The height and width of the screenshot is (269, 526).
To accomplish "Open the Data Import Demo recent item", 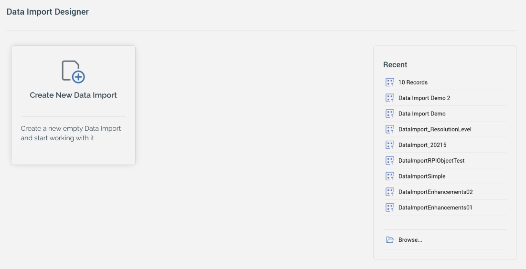I will (x=422, y=114).
